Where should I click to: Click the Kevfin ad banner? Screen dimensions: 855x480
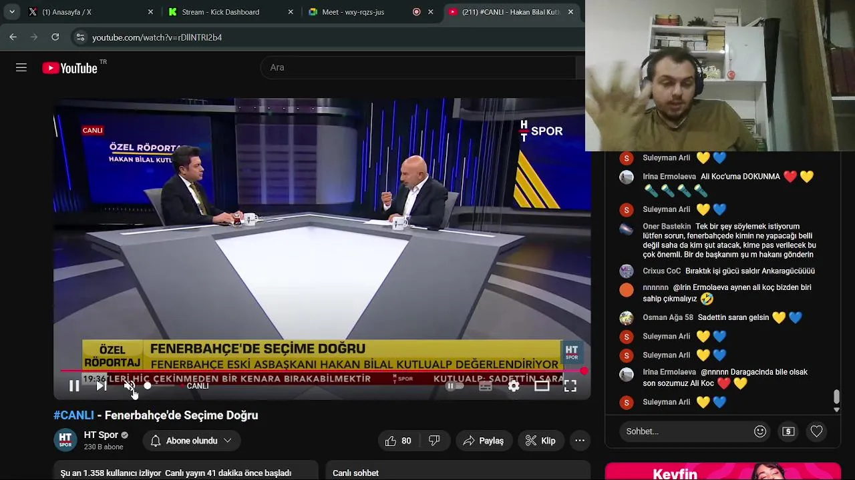pos(723,471)
